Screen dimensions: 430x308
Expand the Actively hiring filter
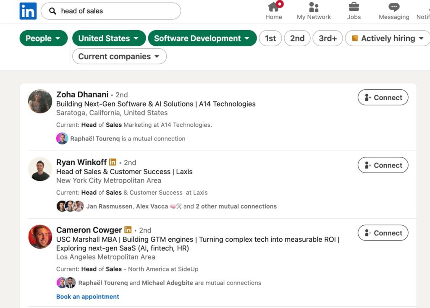(x=387, y=38)
